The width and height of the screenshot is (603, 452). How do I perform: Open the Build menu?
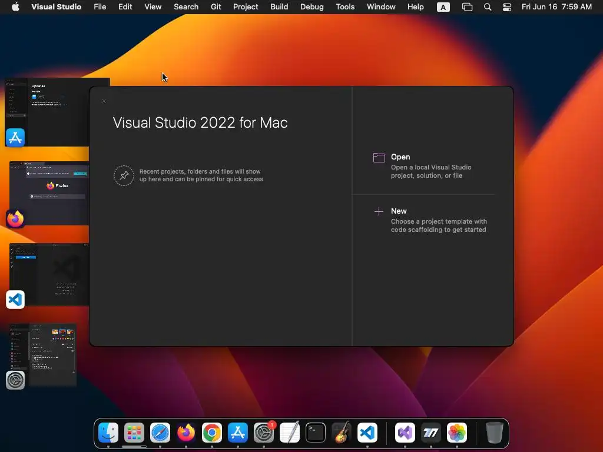point(279,6)
